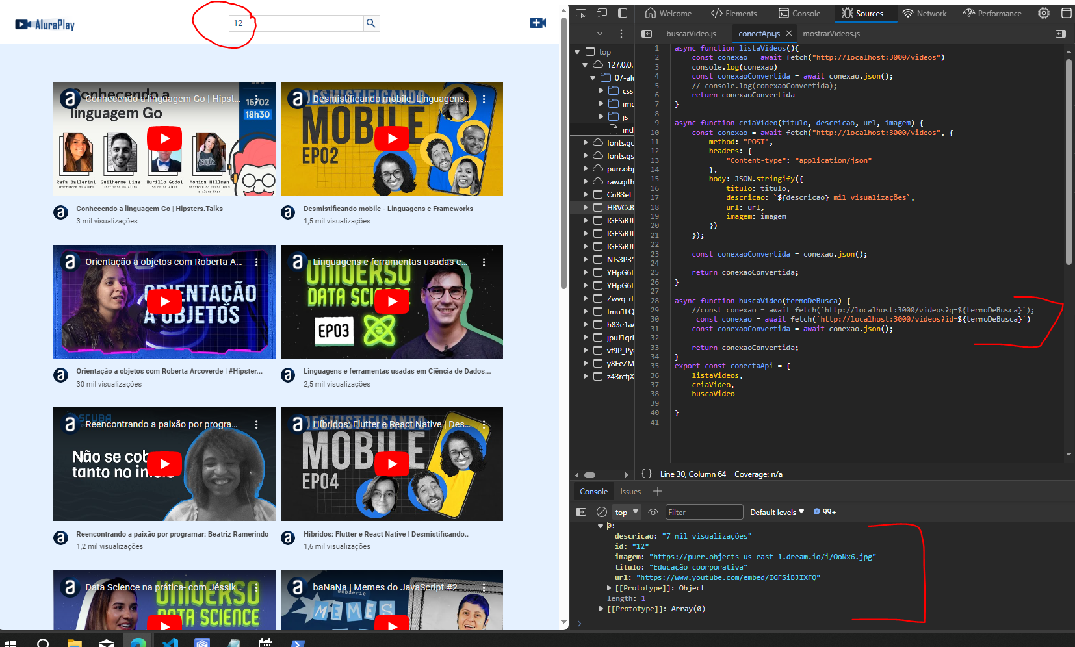This screenshot has width=1075, height=647.
Task: Expand the purr.obj origin tree node
Action: (586, 168)
